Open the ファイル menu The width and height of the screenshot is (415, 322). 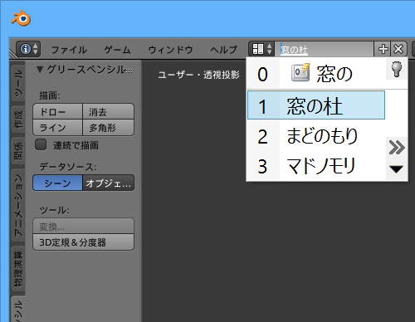pos(69,50)
